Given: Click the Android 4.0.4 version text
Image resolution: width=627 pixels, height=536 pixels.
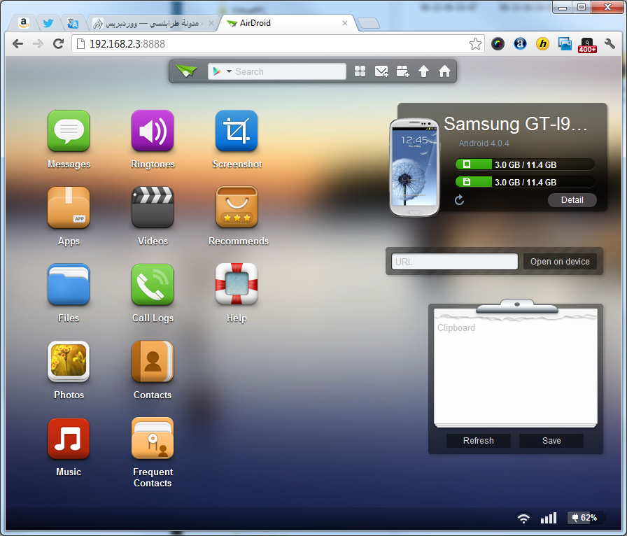Looking at the screenshot, I should coord(484,143).
